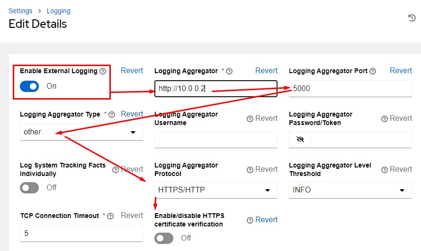Viewport: 421px width, 251px height.
Task: Click help icon for Logging Aggregator Username
Action: tap(250, 119)
